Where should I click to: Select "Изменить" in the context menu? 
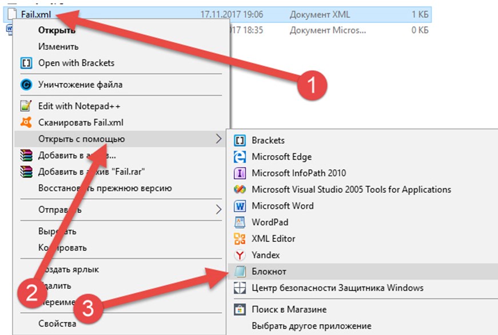click(58, 46)
